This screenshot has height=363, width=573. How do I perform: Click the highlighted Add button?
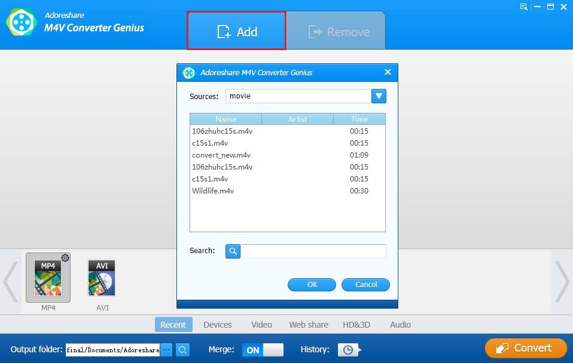(236, 32)
